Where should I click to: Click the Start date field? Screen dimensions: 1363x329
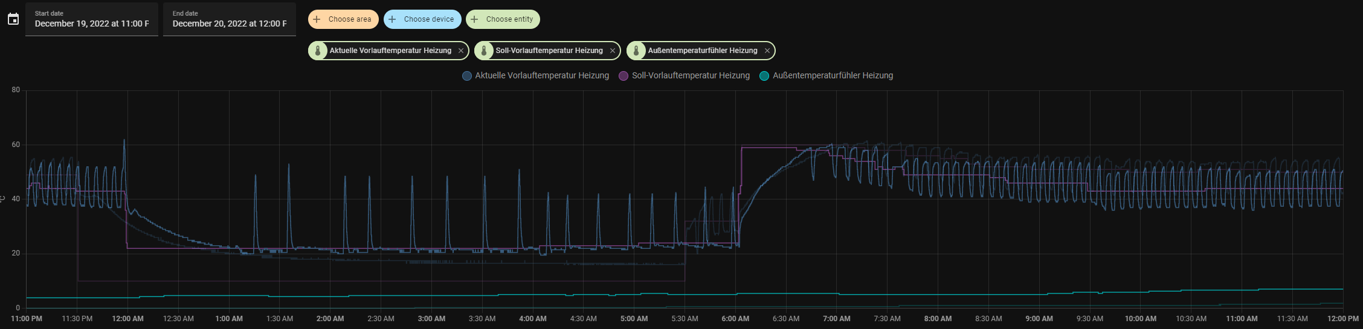[x=92, y=19]
